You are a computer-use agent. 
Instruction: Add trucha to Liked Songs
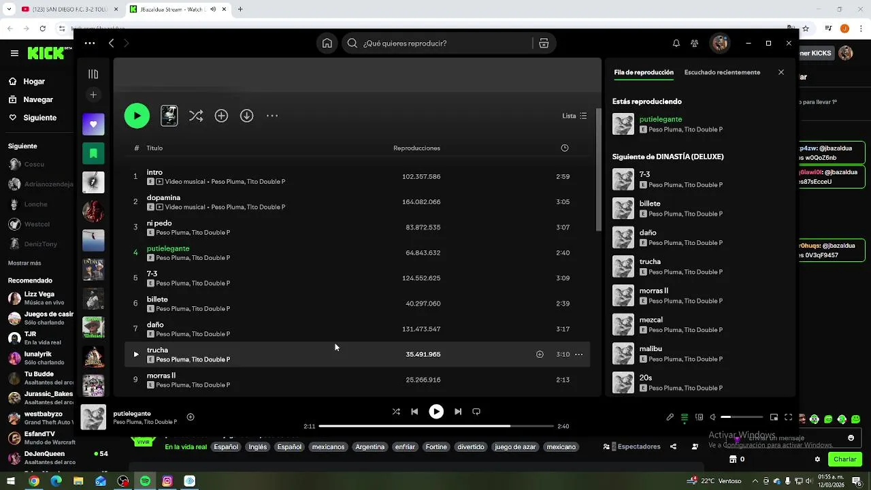tap(540, 354)
